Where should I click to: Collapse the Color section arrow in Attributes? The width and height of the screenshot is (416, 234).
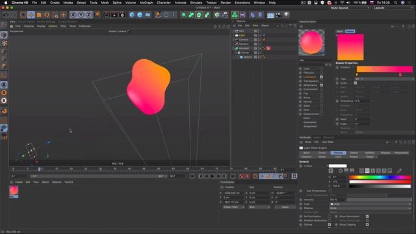tap(305, 166)
